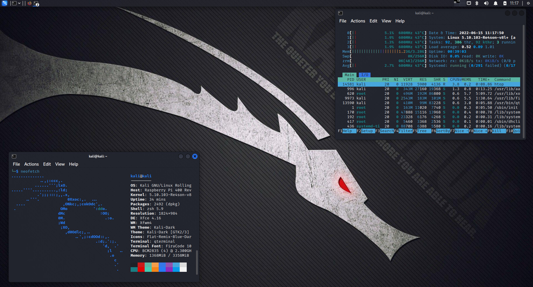
Task: Sort by the CPU% column header
Action: [x=455, y=80]
